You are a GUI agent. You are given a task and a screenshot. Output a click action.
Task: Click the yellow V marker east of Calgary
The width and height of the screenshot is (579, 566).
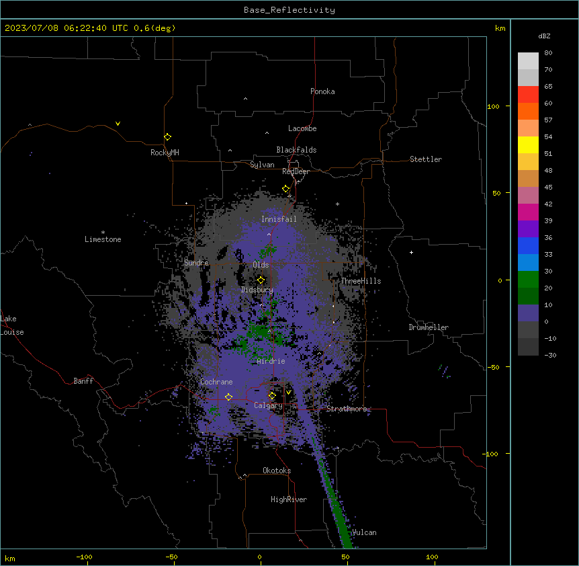coord(288,393)
